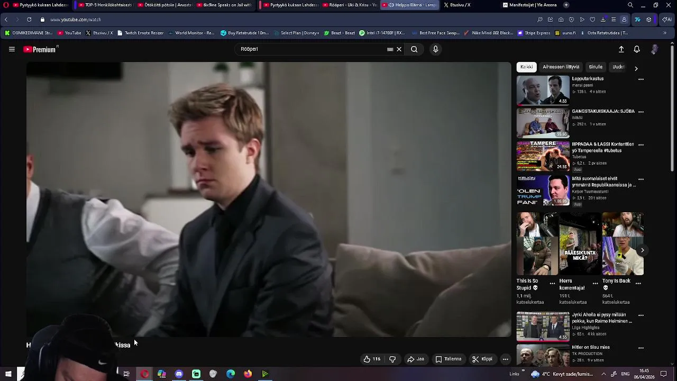This screenshot has width=677, height=381.
Task: Switch to Rööperi - Uki & Krisu tab
Action: (x=350, y=5)
